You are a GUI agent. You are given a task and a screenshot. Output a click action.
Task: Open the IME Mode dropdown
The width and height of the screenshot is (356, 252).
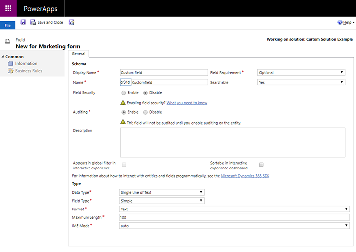(234, 226)
